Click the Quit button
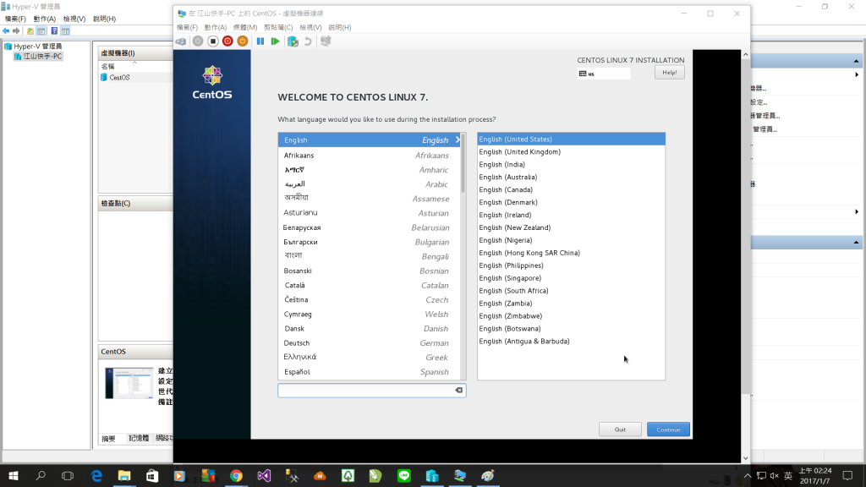Image resolution: width=866 pixels, height=487 pixels. (620, 430)
